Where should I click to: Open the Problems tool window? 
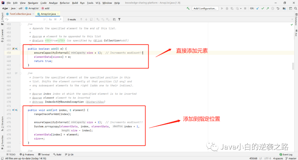coord(27,154)
